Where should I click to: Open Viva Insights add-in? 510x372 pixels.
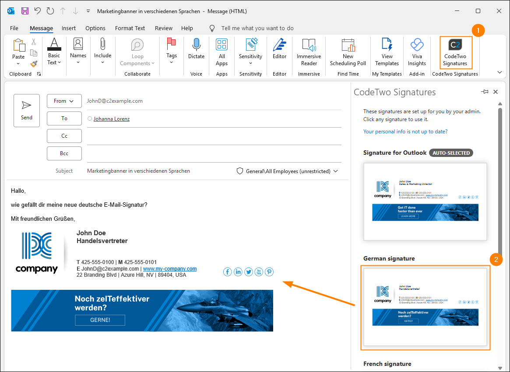pos(417,52)
